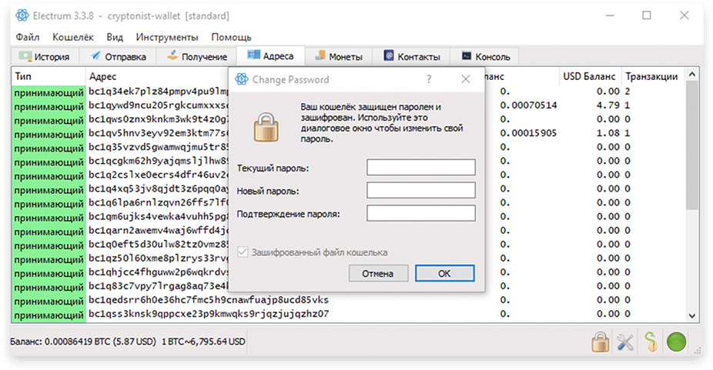This screenshot has height=370, width=713.
Task: Close the Electrum main window
Action: point(684,15)
